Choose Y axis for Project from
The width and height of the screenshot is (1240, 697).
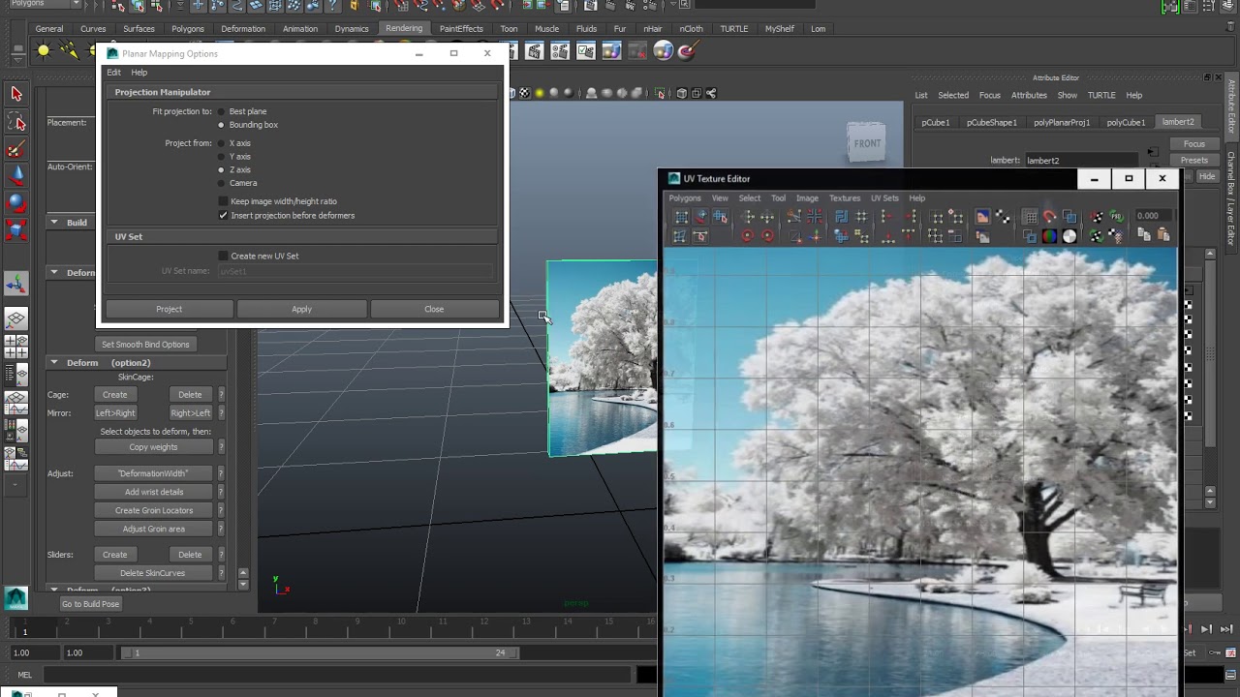[221, 157]
